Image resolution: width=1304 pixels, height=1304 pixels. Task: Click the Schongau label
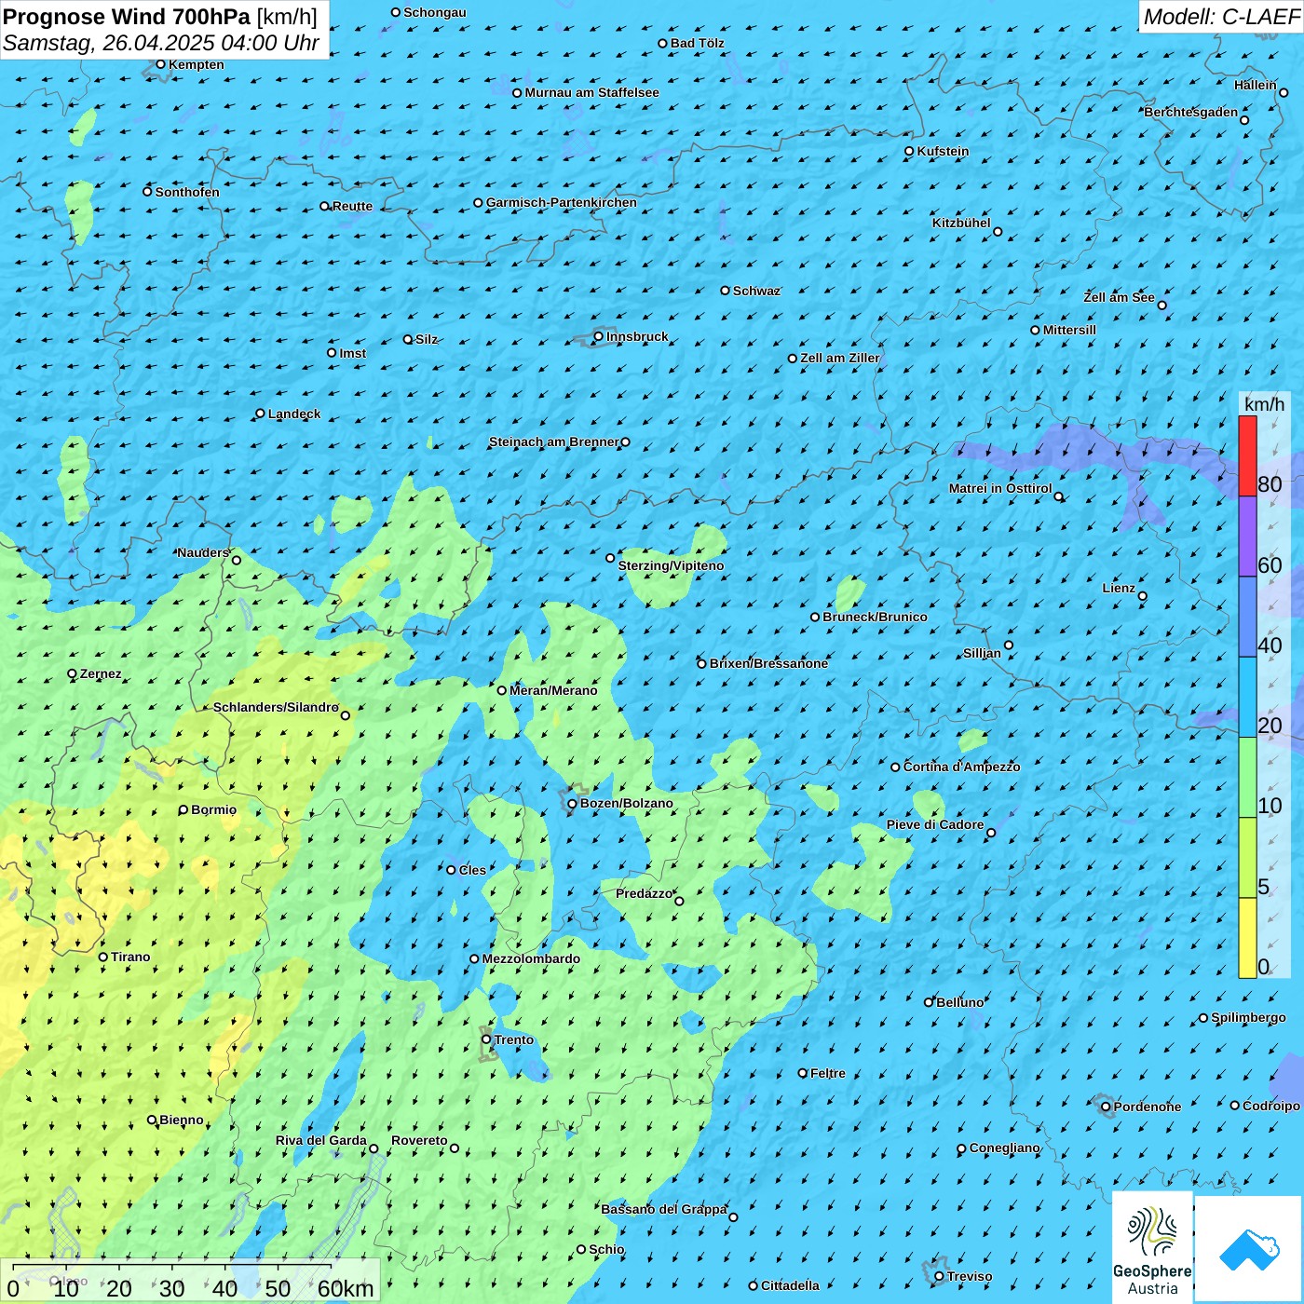435,12
